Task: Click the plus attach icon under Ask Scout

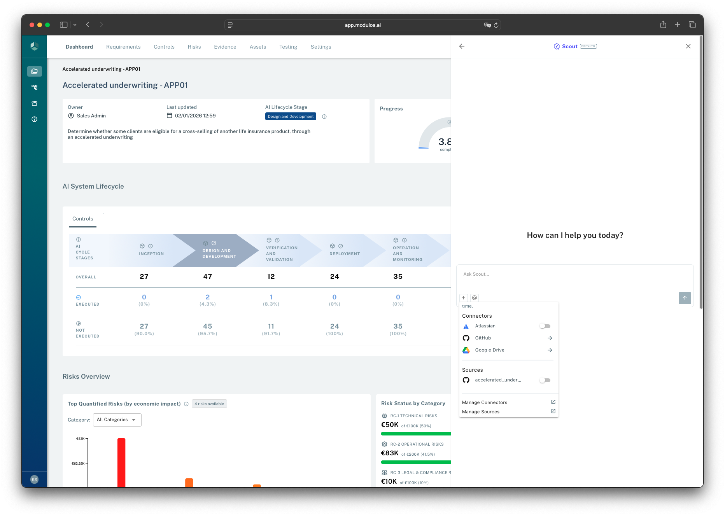Action: coord(463,298)
